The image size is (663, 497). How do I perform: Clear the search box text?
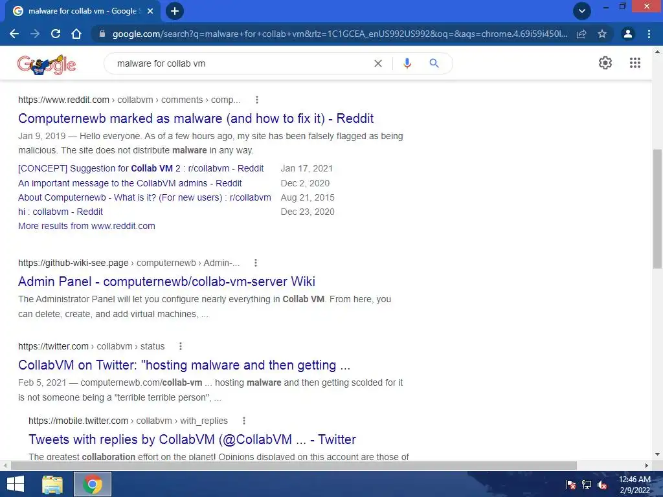click(x=378, y=63)
